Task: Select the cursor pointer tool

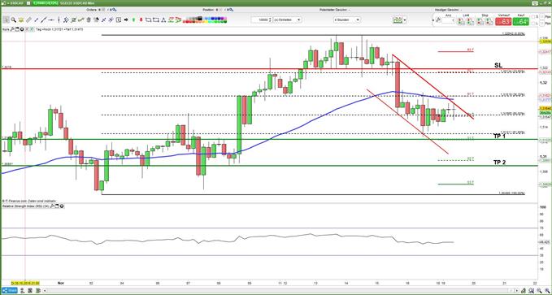Action: pyautogui.click(x=6, y=20)
